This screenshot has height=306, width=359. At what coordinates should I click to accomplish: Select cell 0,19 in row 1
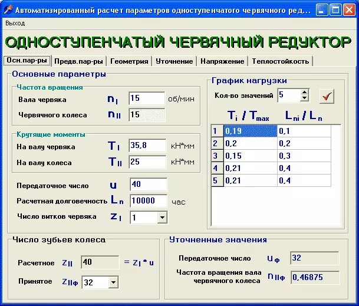(x=251, y=131)
